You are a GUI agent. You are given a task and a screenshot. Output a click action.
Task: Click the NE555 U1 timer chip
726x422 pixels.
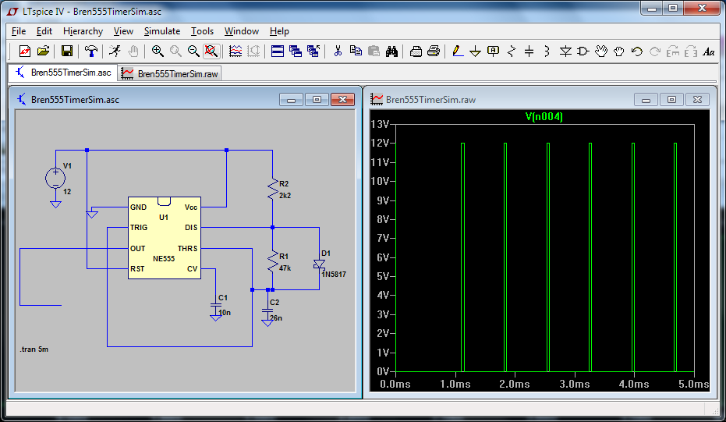(x=165, y=238)
